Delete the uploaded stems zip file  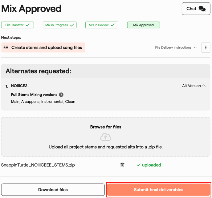[x=122, y=165]
